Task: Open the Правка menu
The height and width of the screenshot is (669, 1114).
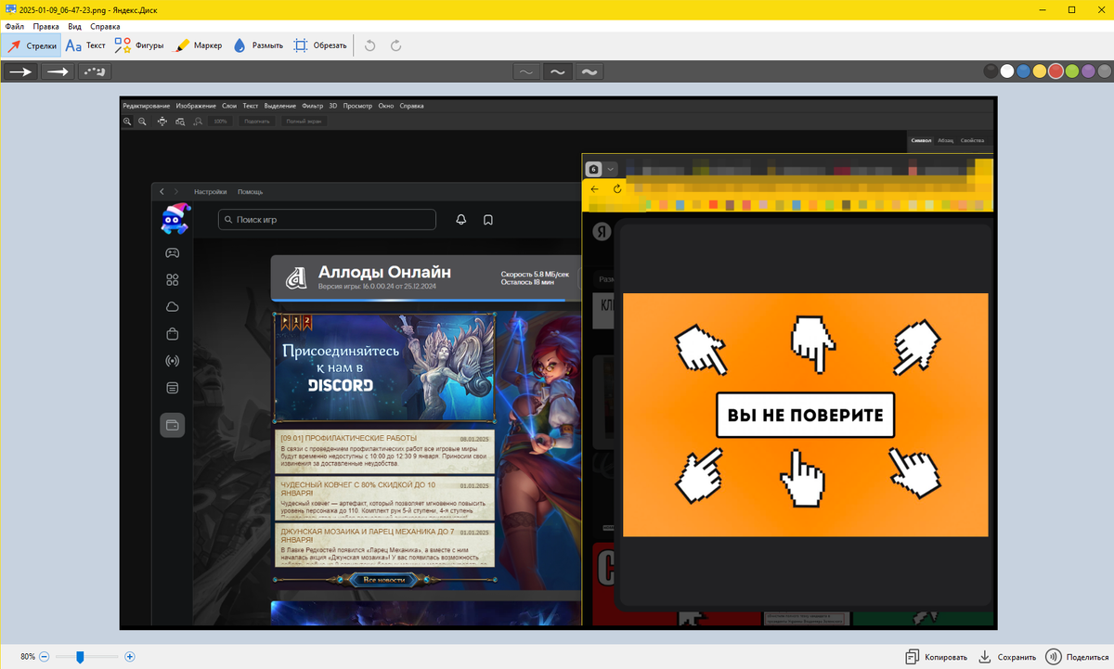Action: pyautogui.click(x=45, y=27)
